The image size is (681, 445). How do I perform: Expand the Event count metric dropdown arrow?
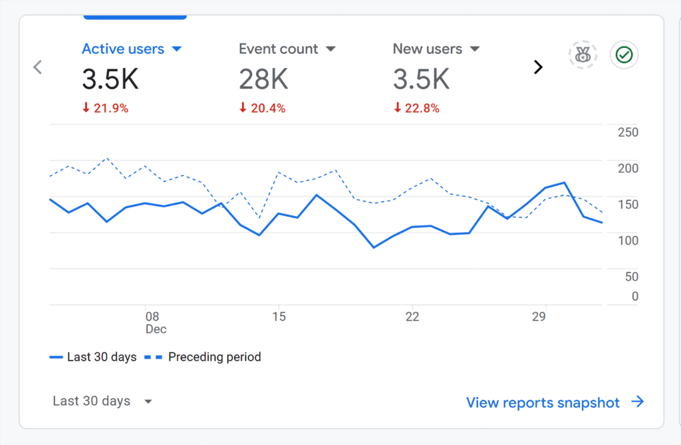tap(331, 49)
